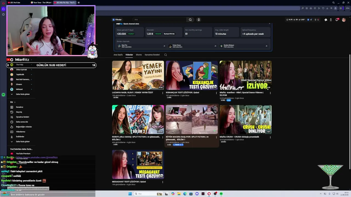Image resolution: width=351 pixels, height=197 pixels.
Task: Open File Explorer from the taskbar
Action: click(179, 194)
